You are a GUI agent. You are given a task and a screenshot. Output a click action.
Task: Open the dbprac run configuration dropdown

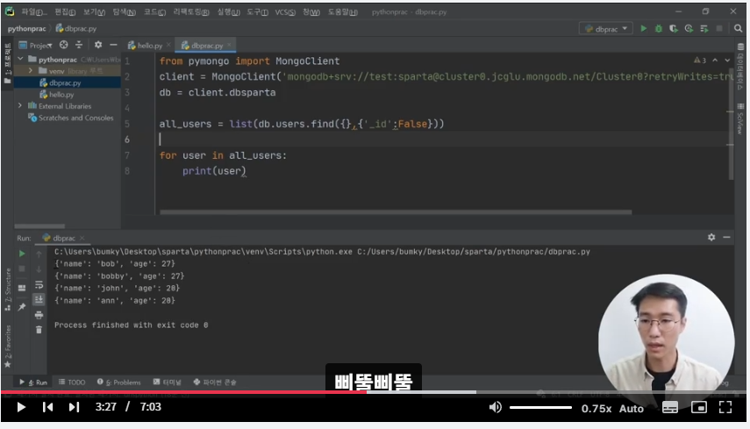[x=605, y=29]
